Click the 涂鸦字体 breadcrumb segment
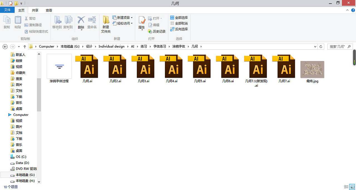 (179, 47)
